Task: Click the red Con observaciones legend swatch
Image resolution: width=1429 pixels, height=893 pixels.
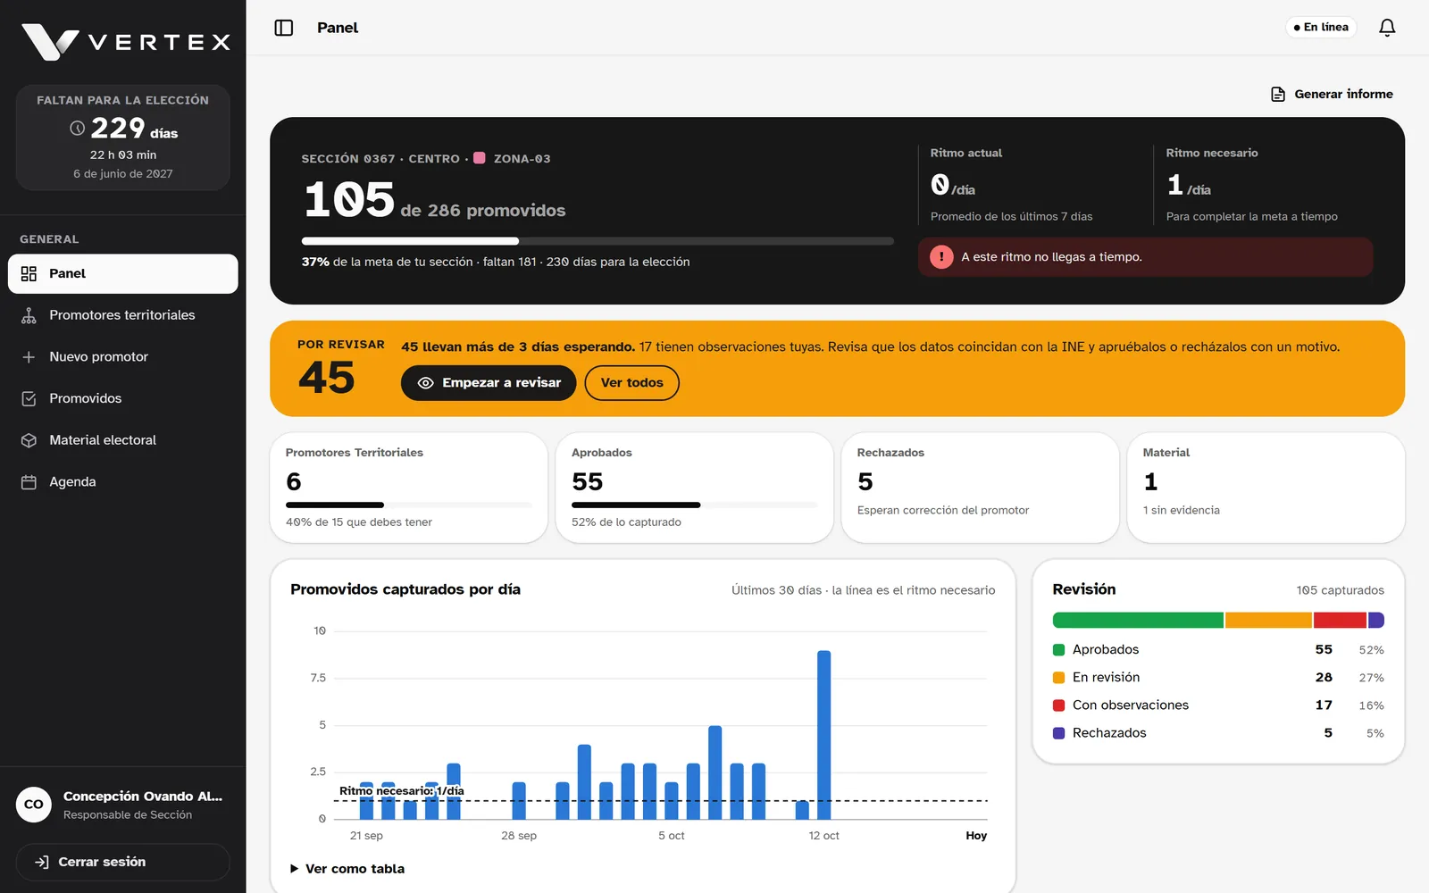Action: point(1059,705)
